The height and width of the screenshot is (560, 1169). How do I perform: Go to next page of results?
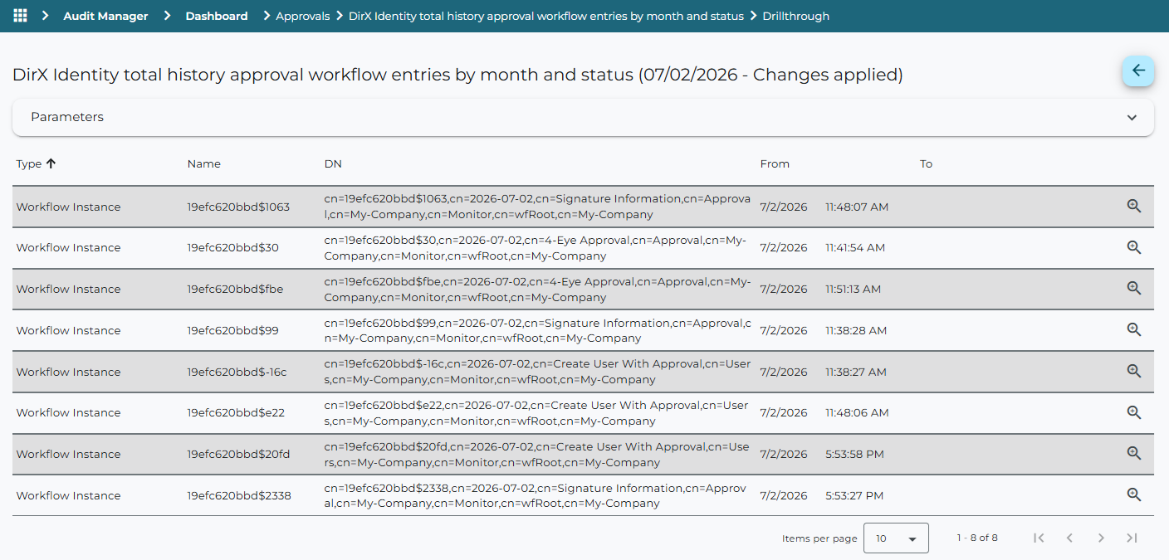point(1101,538)
